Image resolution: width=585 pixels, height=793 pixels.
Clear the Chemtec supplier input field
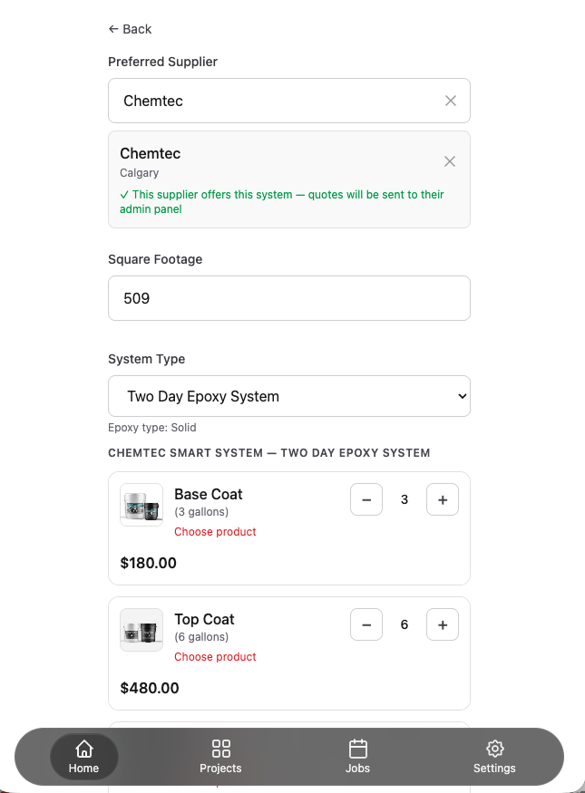tap(451, 101)
